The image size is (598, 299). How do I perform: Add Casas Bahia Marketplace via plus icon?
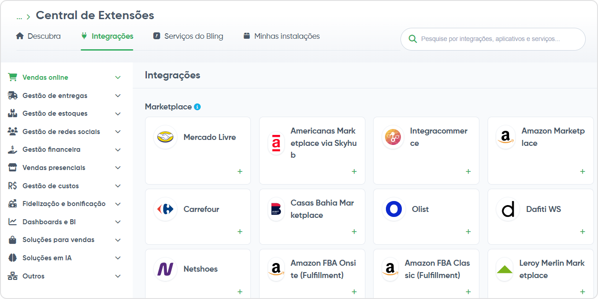(x=354, y=232)
